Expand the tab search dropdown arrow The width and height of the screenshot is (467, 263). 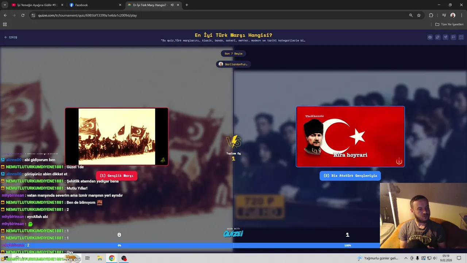[x=5, y=5]
